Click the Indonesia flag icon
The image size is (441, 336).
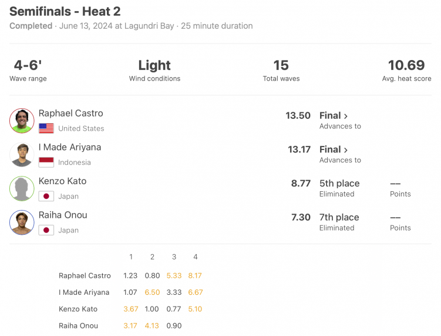point(46,162)
